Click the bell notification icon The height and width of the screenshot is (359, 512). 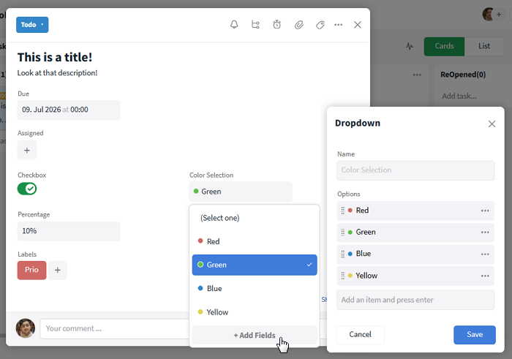coord(234,25)
